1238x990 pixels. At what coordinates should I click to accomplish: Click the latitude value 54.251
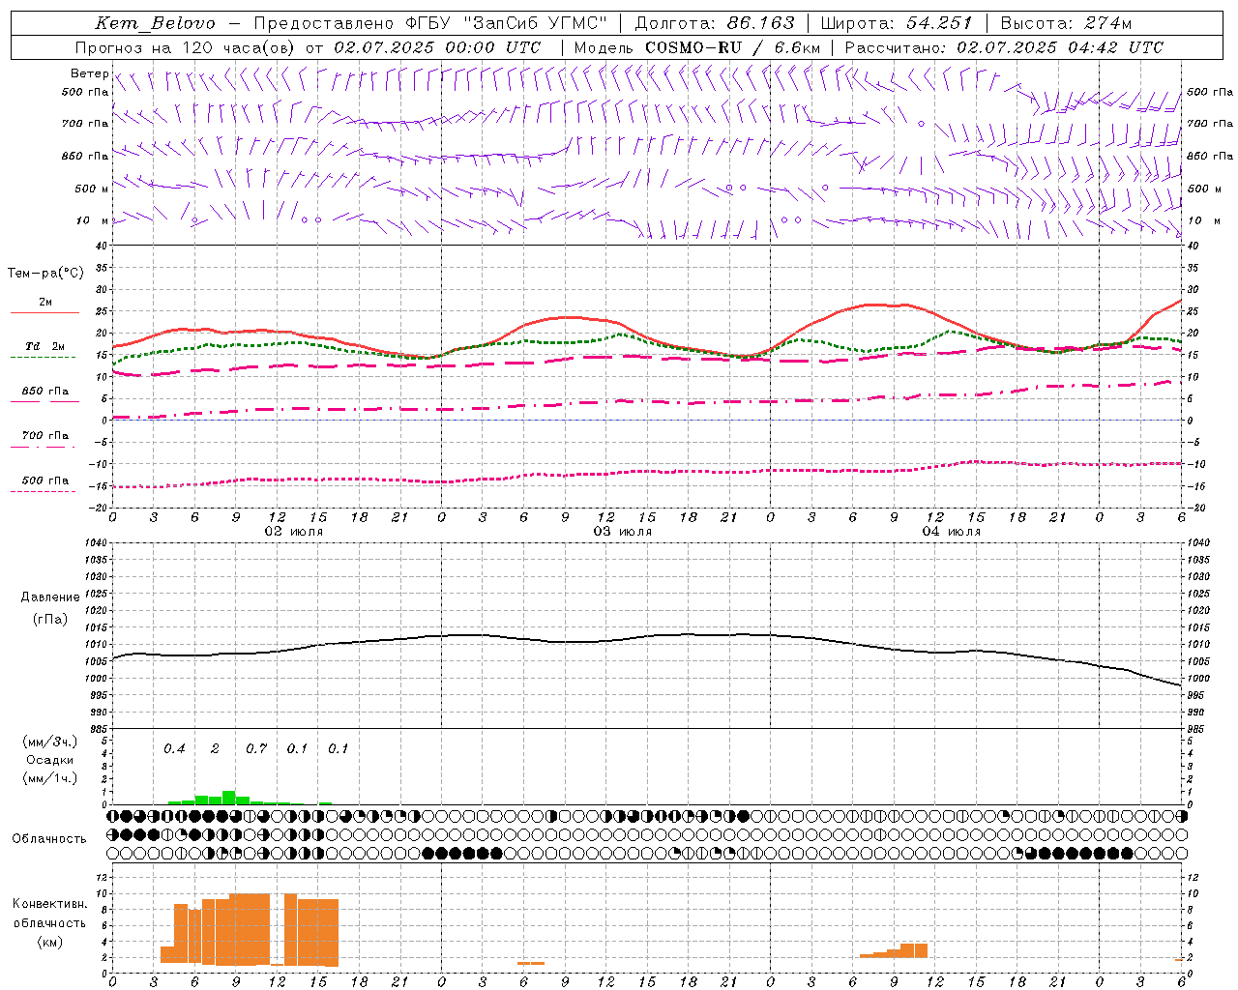click(939, 23)
